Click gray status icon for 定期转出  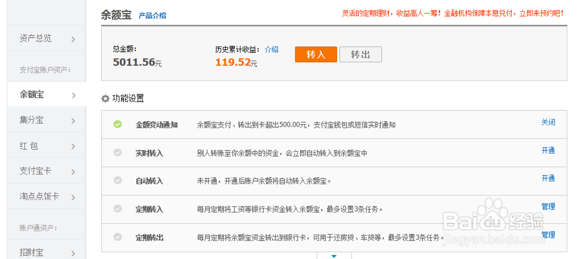[118, 237]
